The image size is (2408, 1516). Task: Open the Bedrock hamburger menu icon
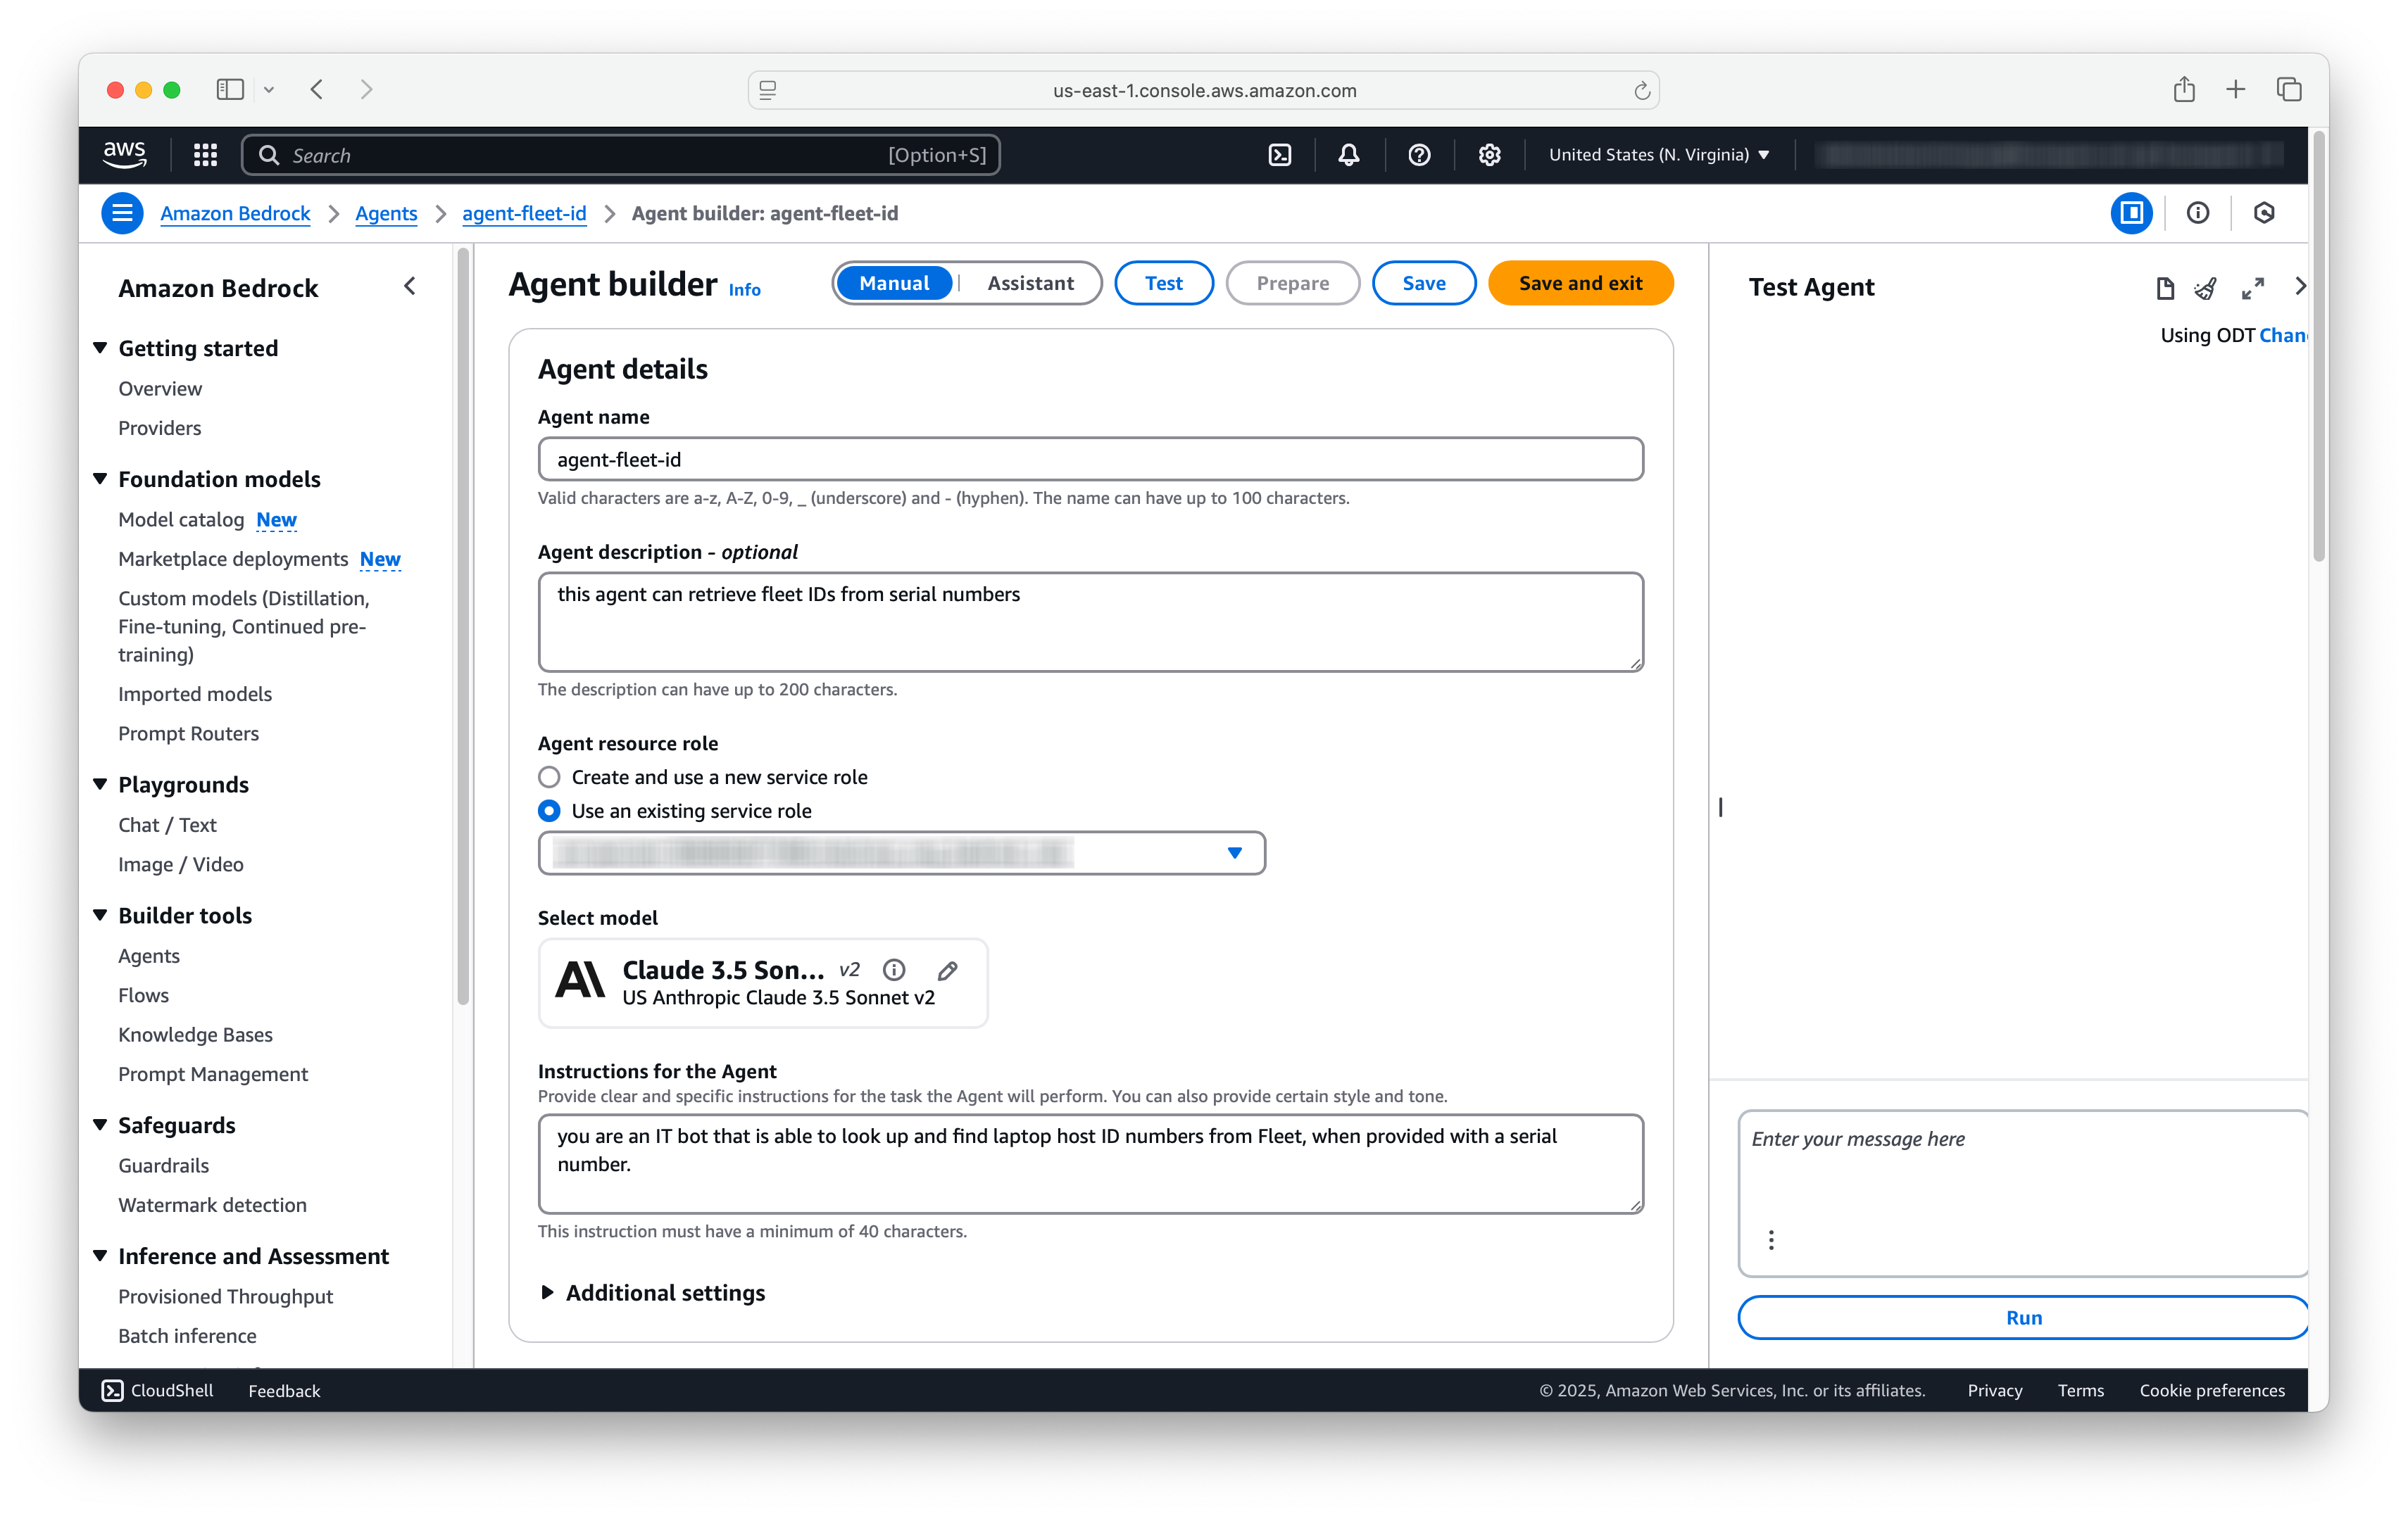click(x=122, y=213)
